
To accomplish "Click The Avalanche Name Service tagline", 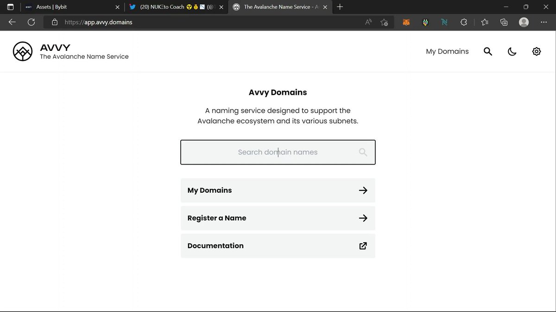I will tap(84, 56).
